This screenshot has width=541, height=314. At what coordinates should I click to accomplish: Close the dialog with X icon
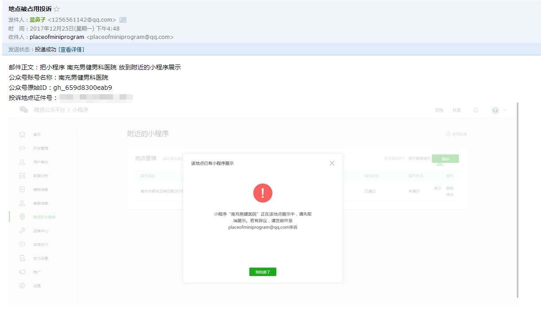pos(332,163)
